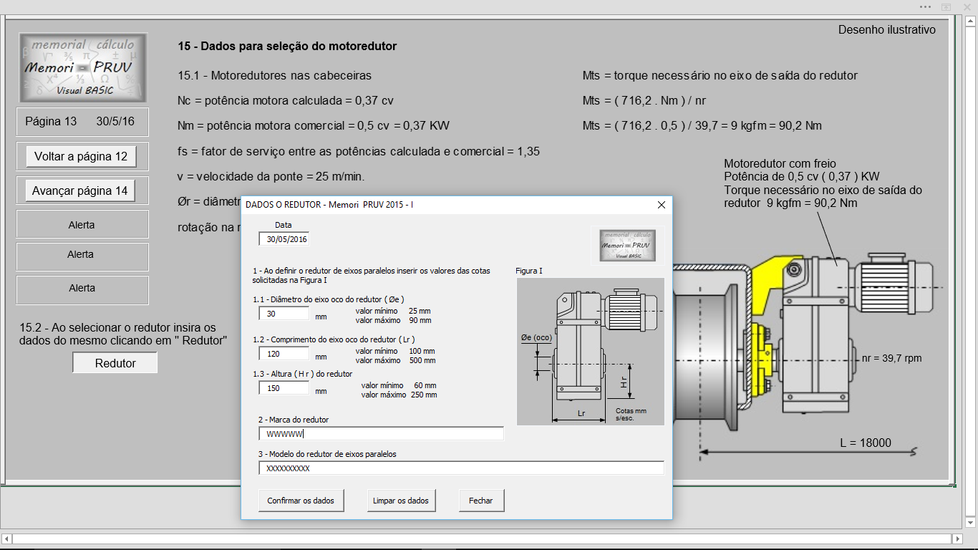Click the Nm potência motora comercial line
Image resolution: width=978 pixels, height=550 pixels.
314,126
